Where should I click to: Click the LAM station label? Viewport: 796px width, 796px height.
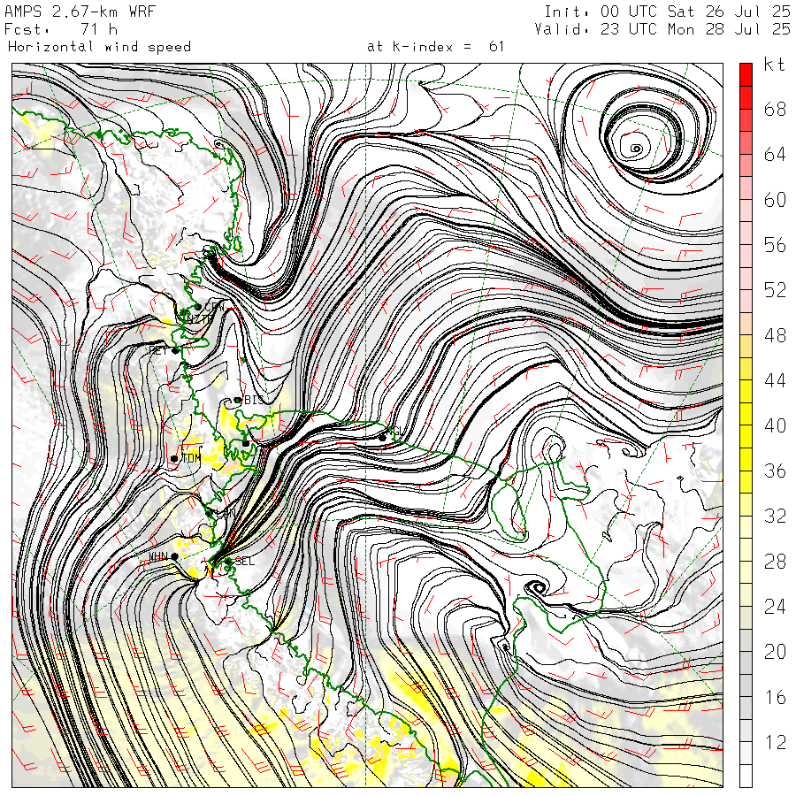[x=225, y=514]
